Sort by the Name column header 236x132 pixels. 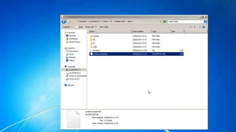tap(109, 32)
